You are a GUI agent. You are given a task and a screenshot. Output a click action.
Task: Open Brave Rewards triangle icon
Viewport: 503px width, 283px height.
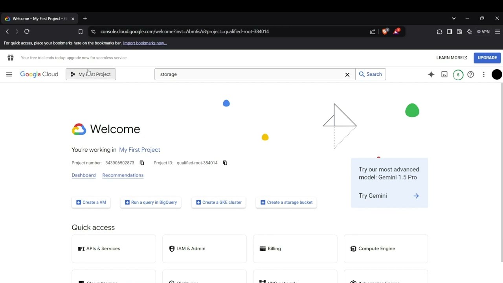pos(396,31)
